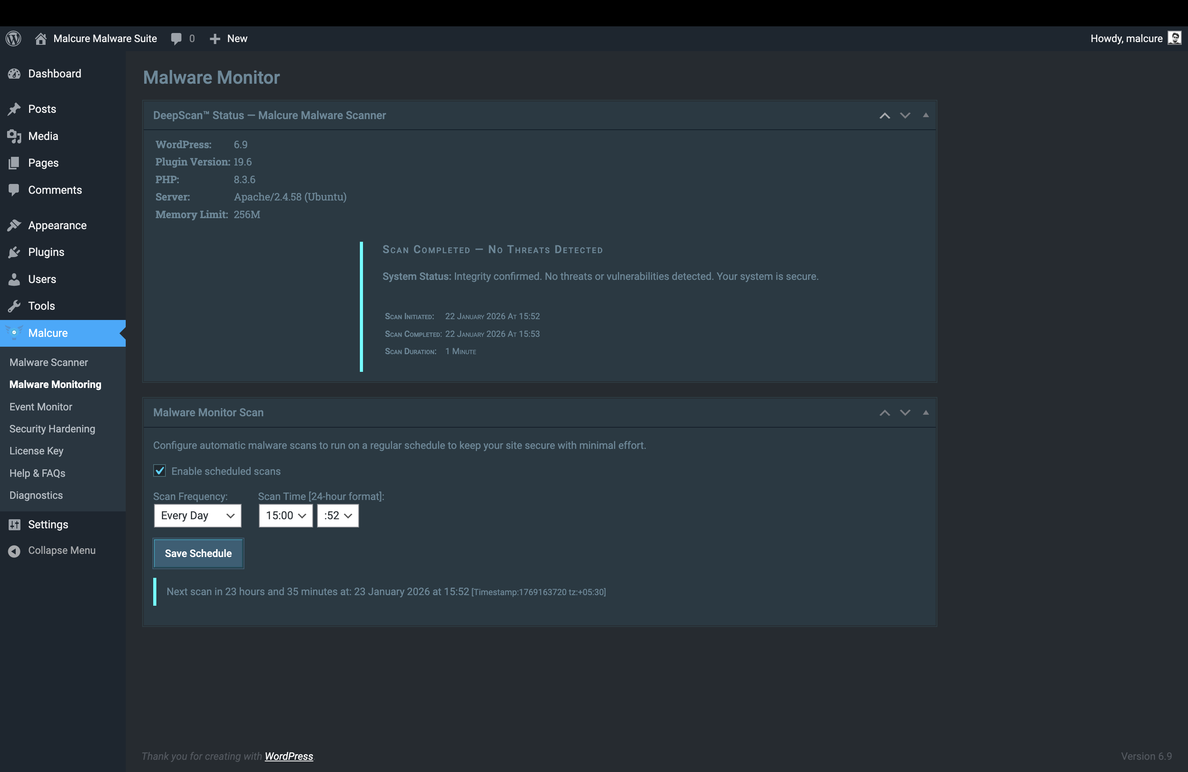Click the Plugins plug icon
The width and height of the screenshot is (1188, 772).
pyautogui.click(x=14, y=252)
